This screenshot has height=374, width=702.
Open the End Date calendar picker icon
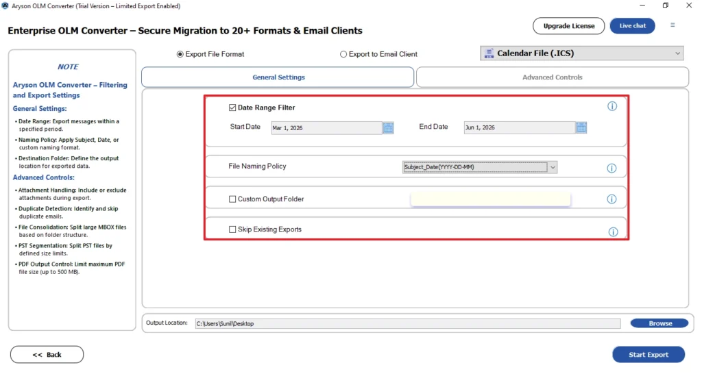point(581,127)
